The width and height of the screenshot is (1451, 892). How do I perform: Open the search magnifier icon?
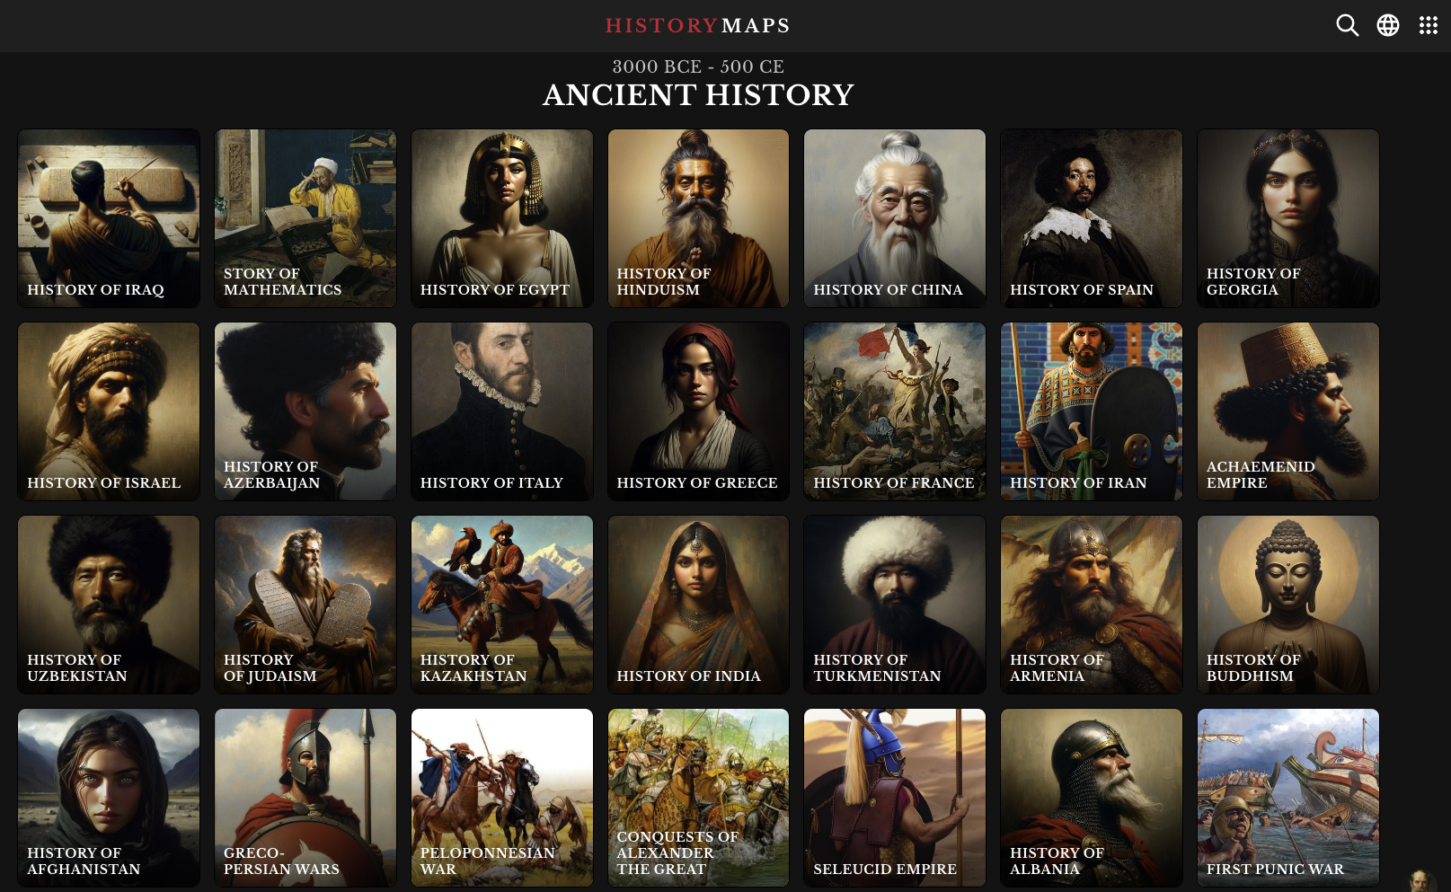[1347, 25]
